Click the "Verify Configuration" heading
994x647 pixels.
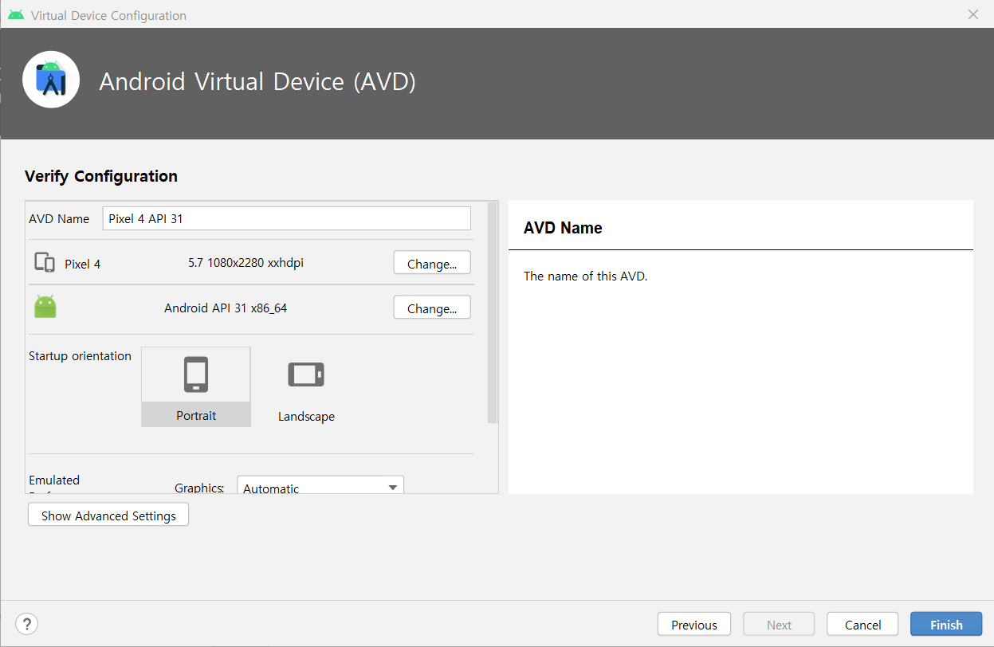click(101, 176)
